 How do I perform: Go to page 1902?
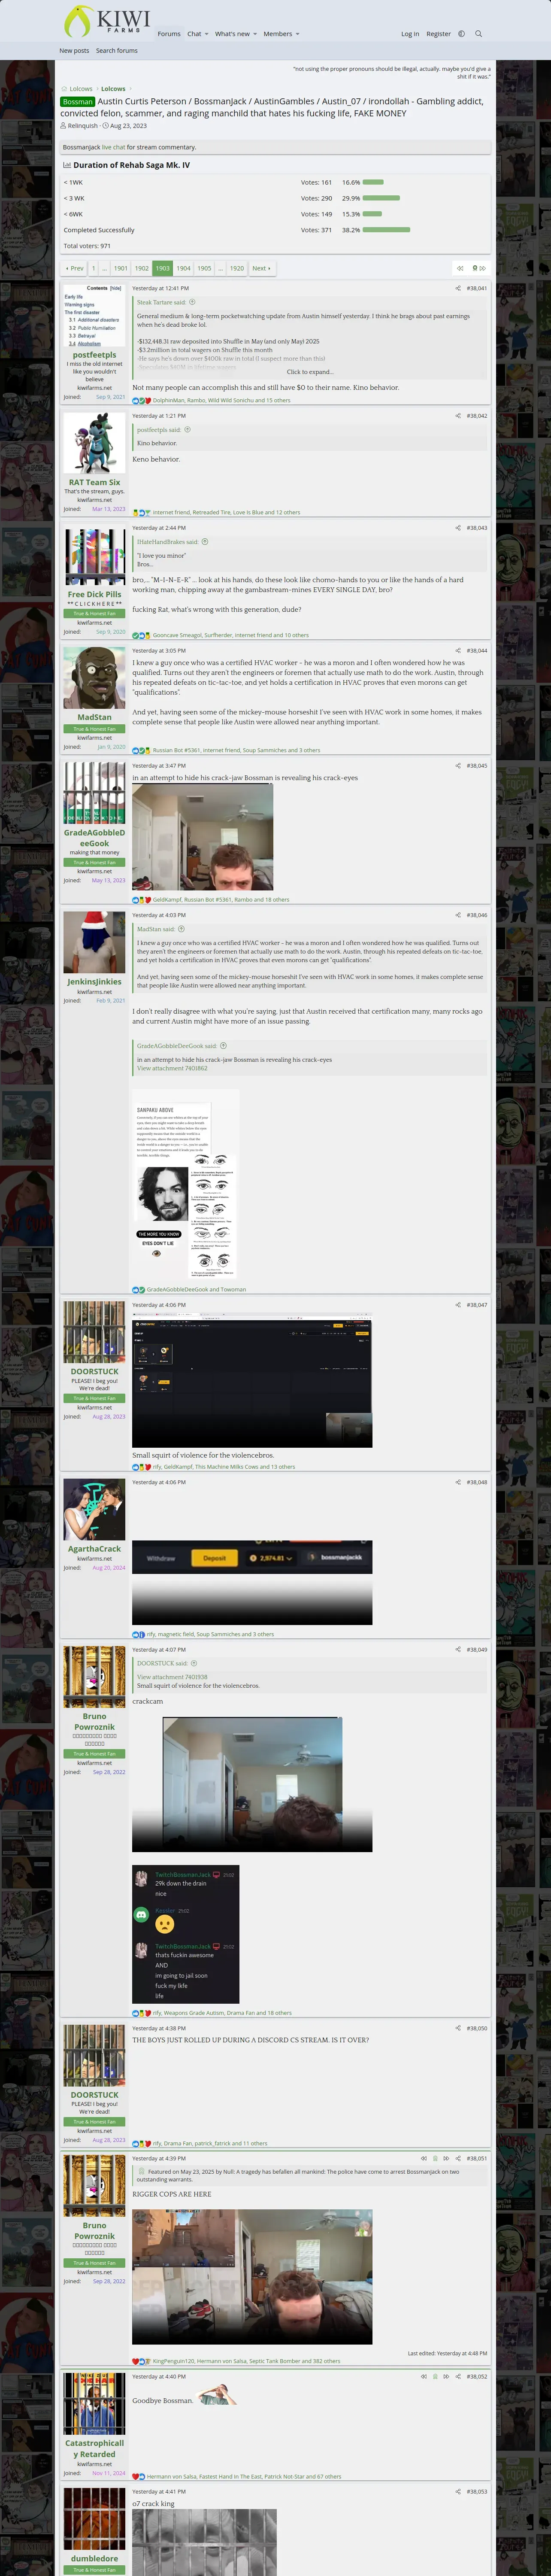pos(142,268)
